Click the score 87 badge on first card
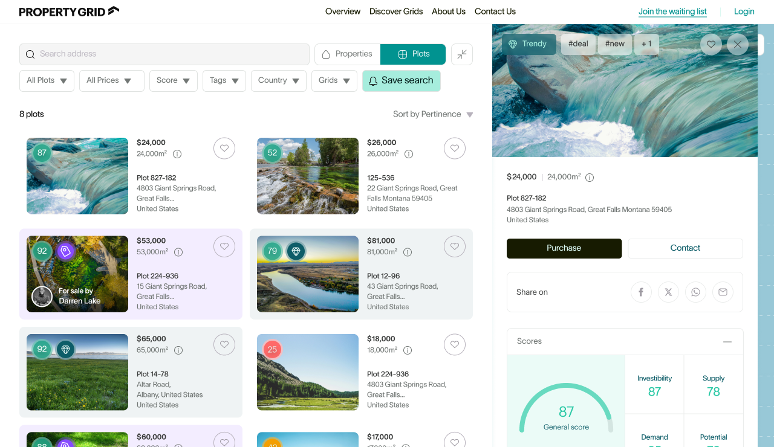Viewport: 774px width, 447px height. point(42,153)
